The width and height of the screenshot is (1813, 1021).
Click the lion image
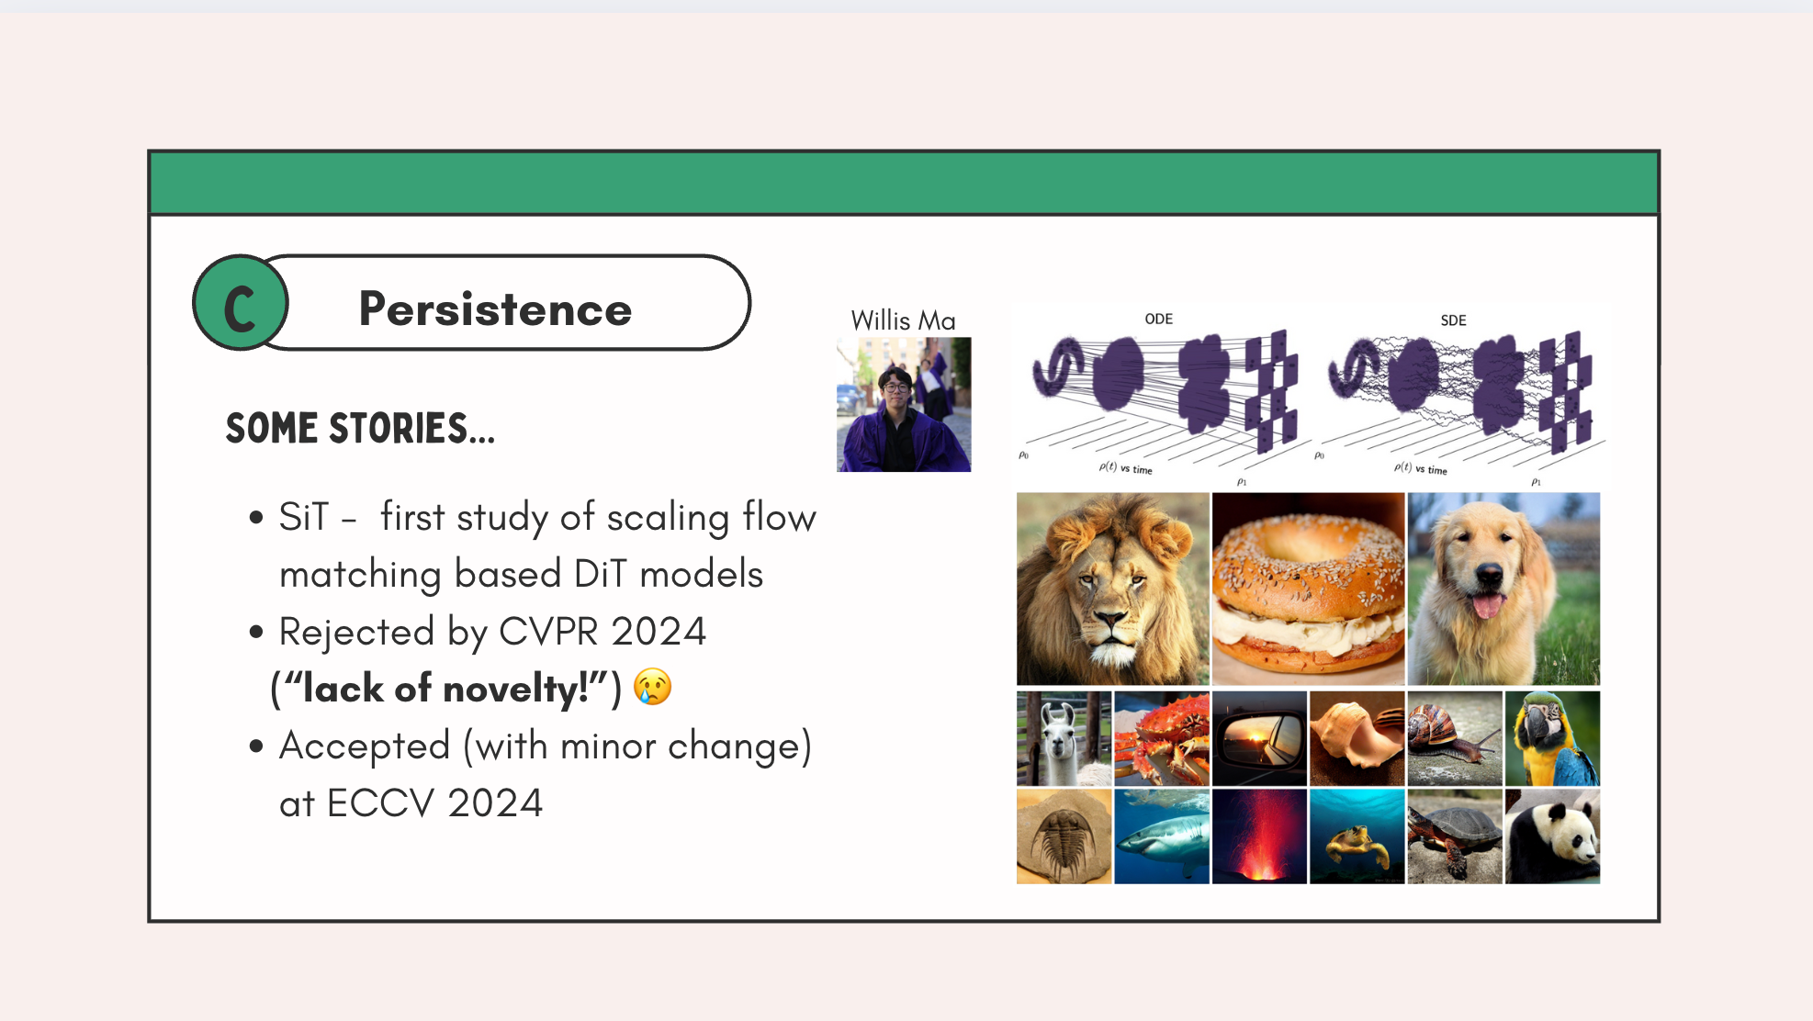[x=1112, y=589]
